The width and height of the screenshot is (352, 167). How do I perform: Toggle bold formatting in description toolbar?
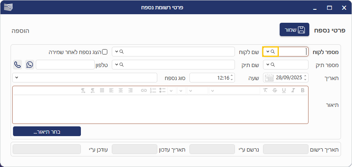[x=302, y=90]
